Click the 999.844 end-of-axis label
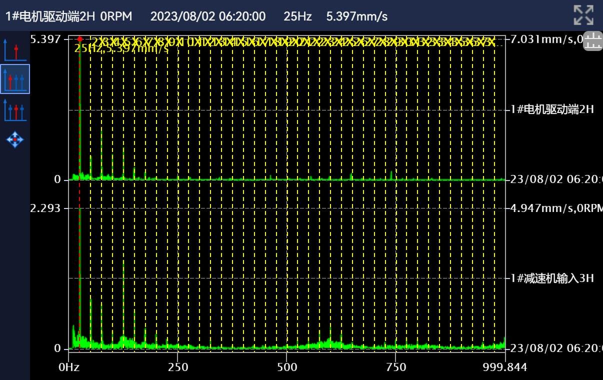 pos(505,367)
